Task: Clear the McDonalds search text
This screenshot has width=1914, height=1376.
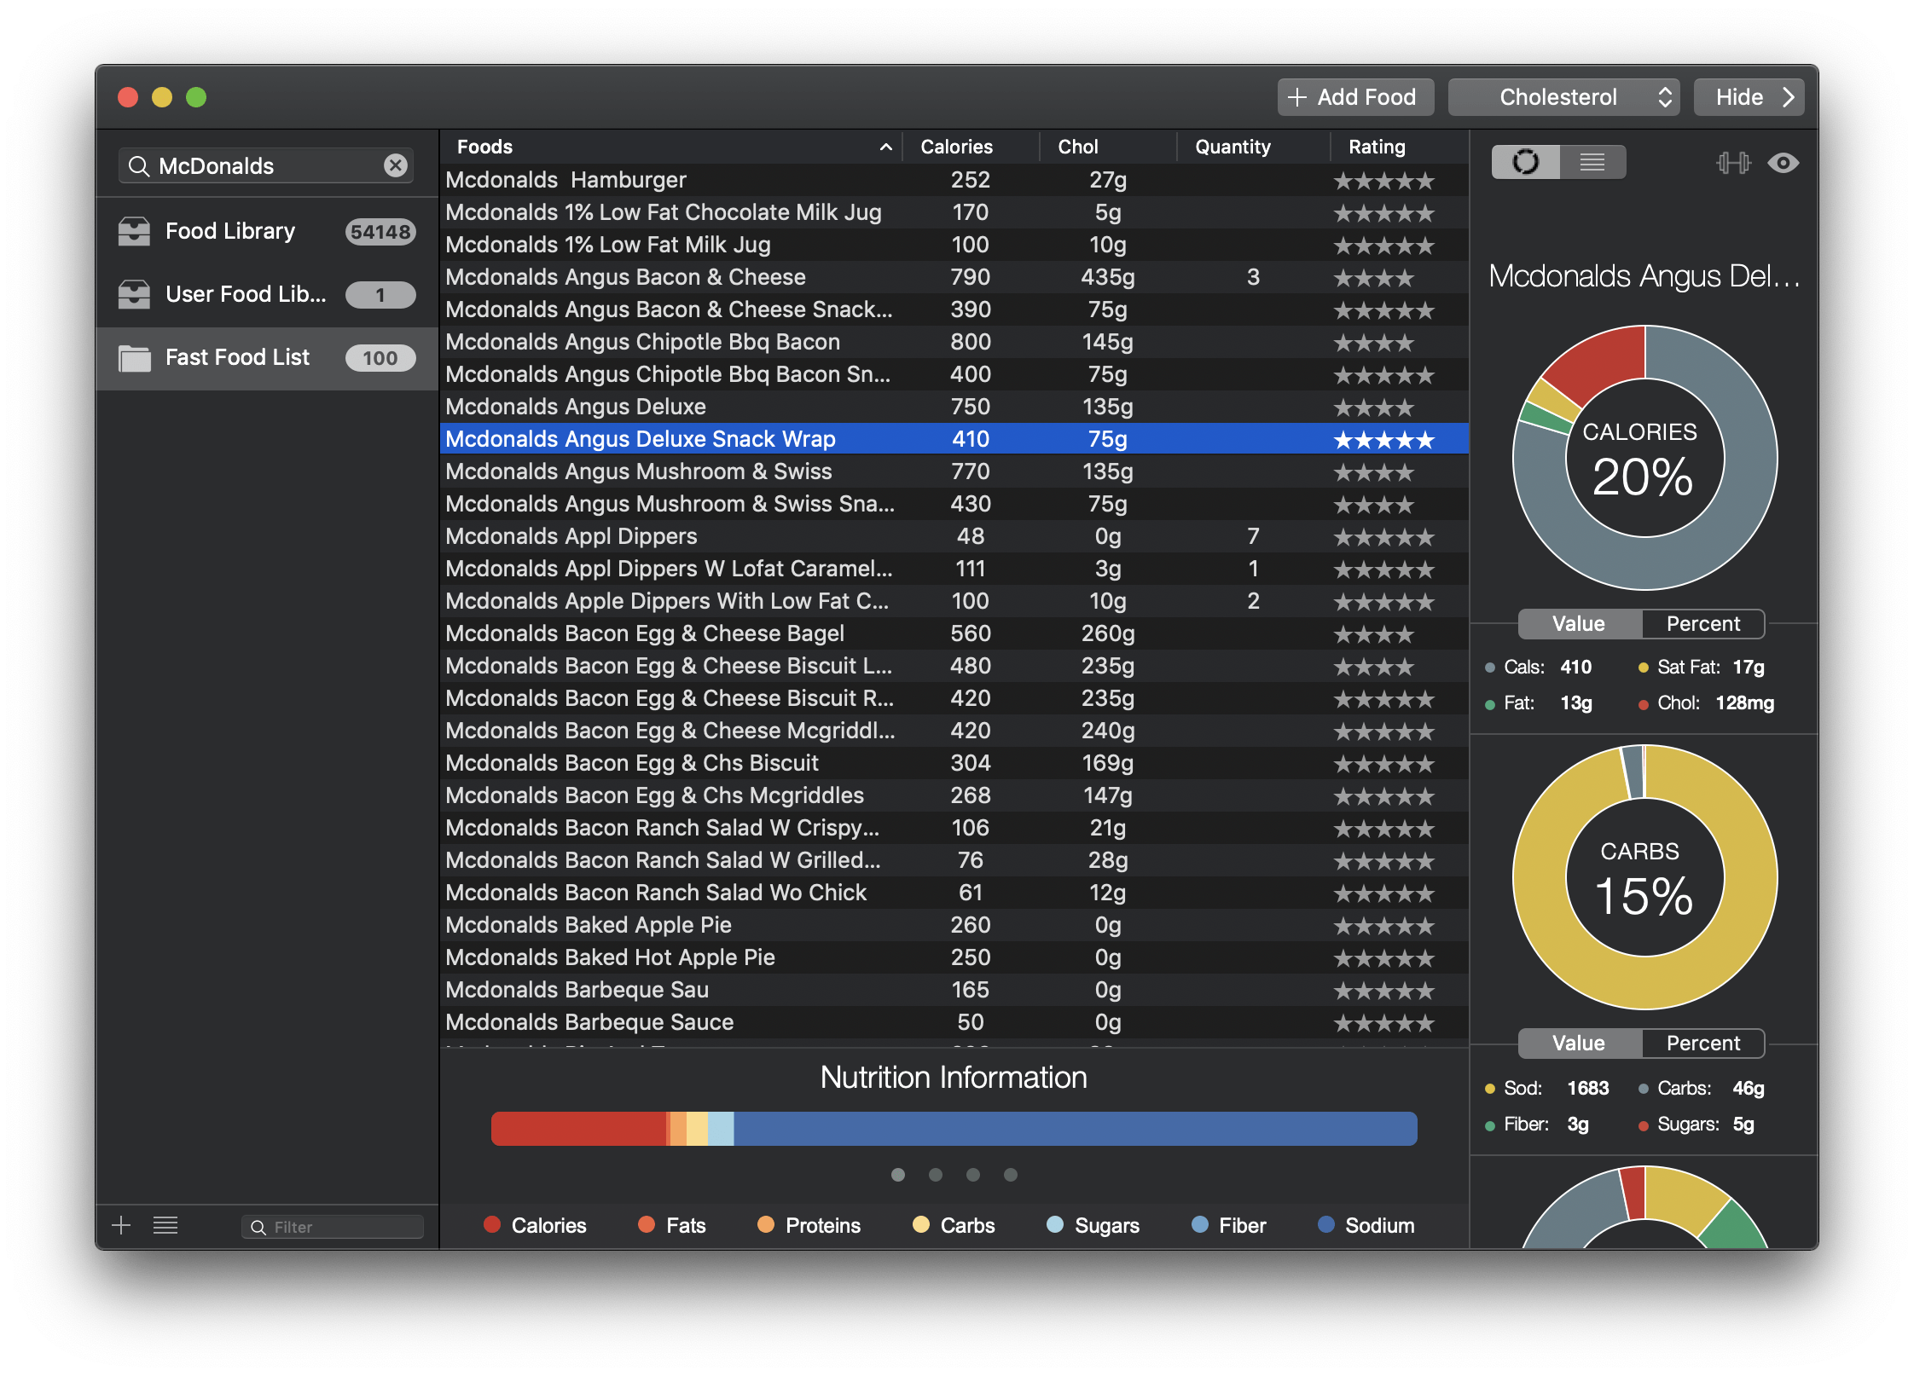Action: (x=395, y=165)
